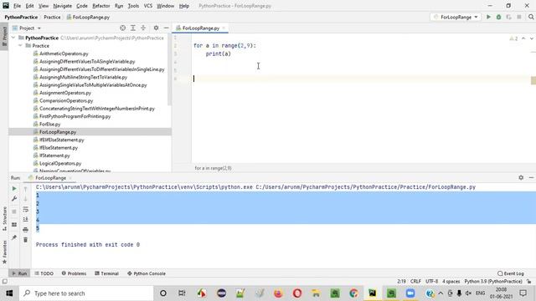
Task: Open the 4 spaces indent selector
Action: pos(451,282)
